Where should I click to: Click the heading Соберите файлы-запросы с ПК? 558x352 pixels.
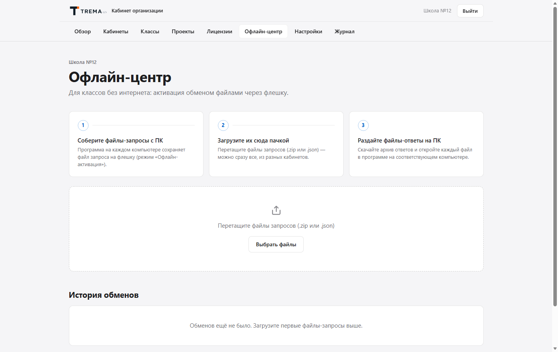pos(120,141)
